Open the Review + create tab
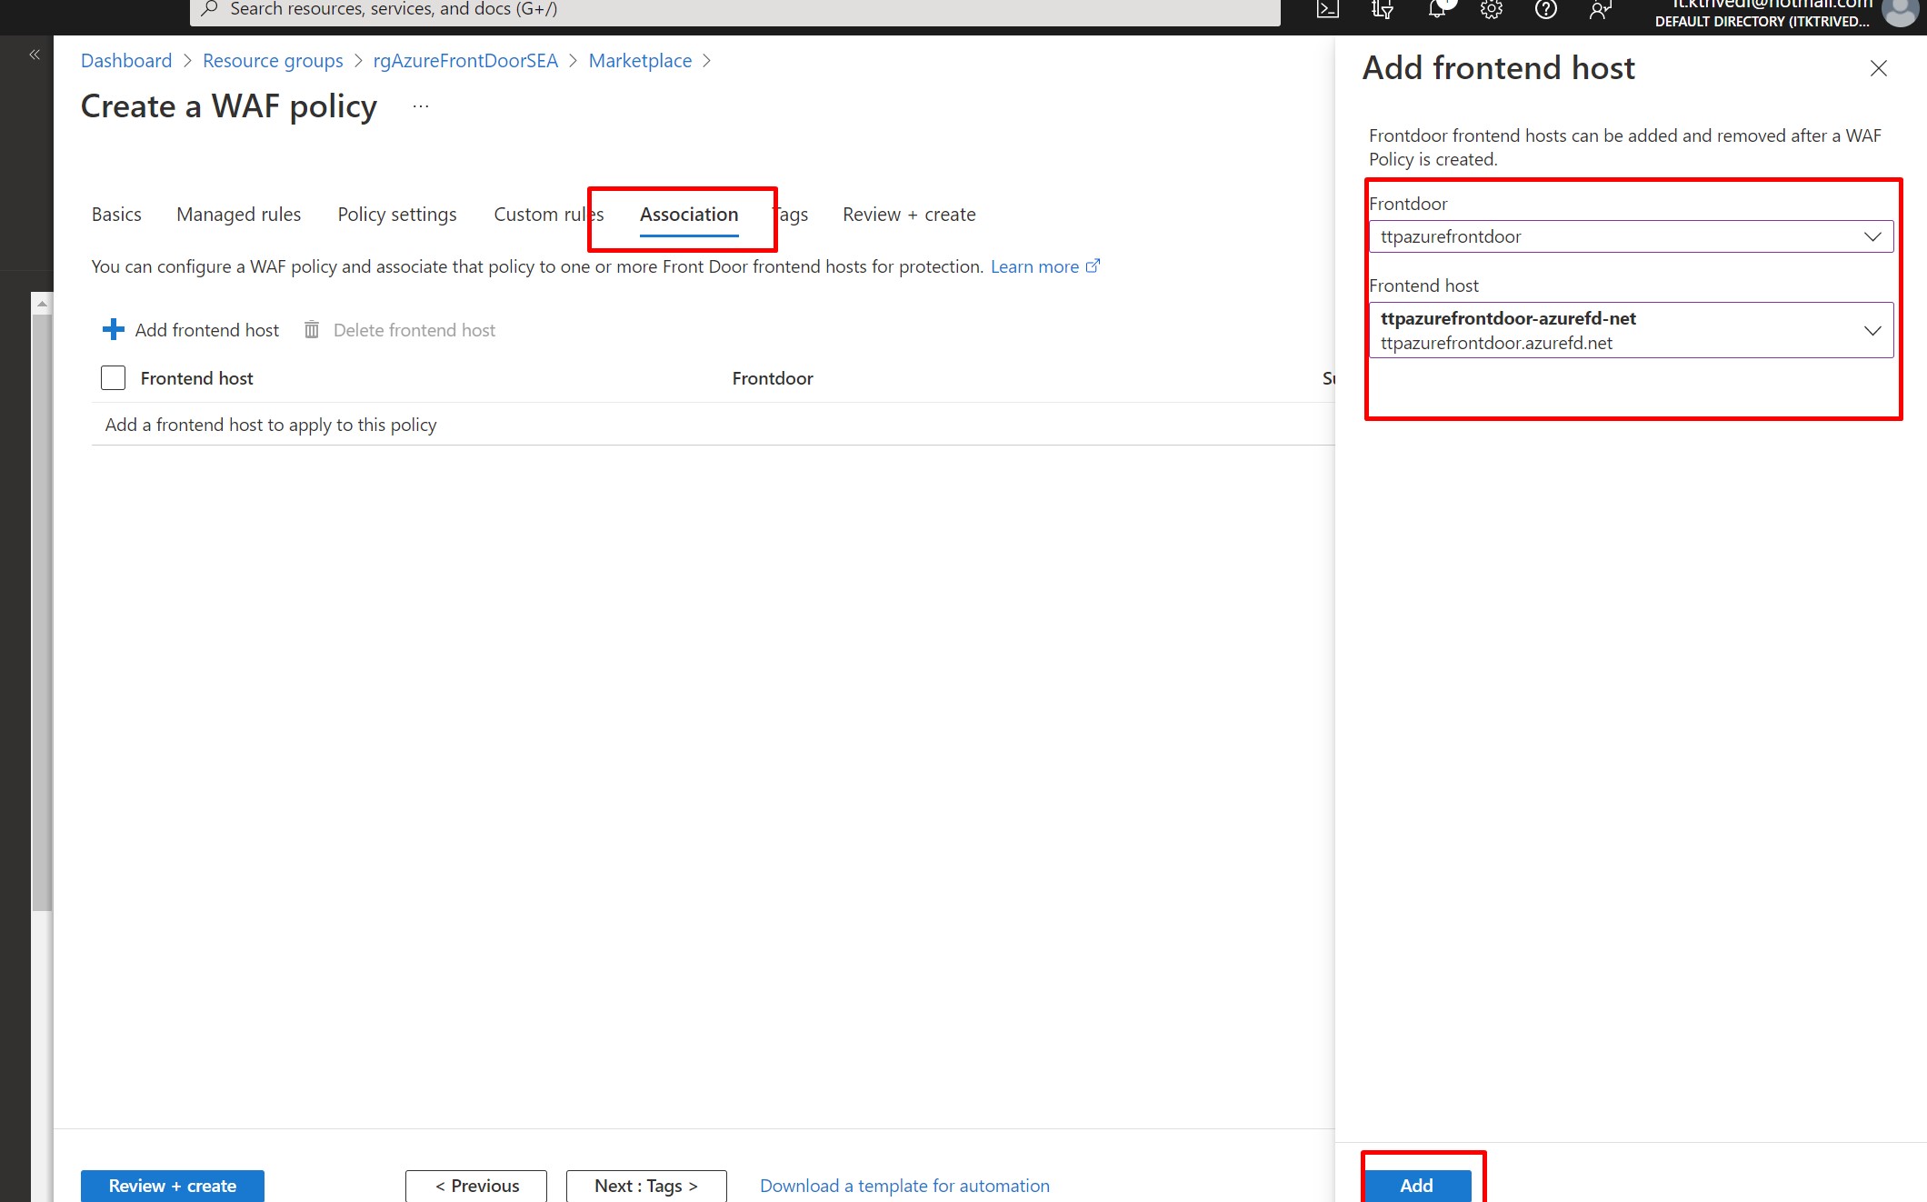1927x1202 pixels. 909,215
